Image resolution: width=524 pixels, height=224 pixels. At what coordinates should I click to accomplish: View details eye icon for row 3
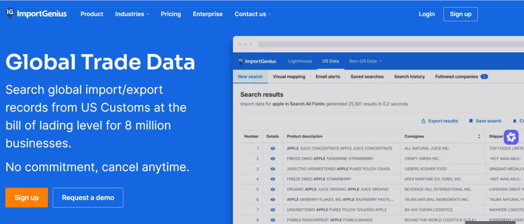(x=273, y=169)
